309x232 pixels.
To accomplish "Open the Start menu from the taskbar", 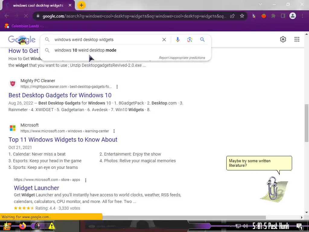I will pyautogui.click(x=7, y=226).
